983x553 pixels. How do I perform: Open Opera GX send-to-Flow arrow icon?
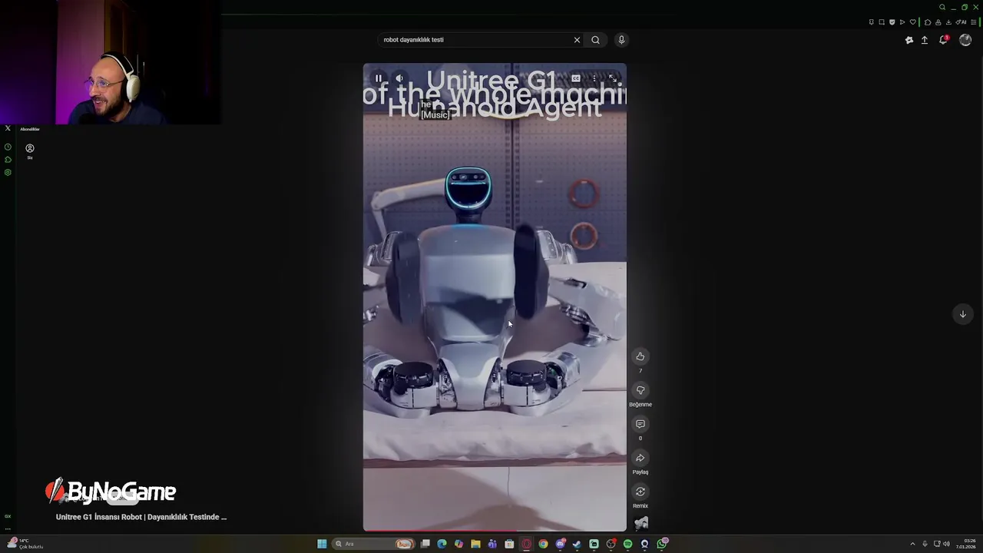[x=902, y=22]
